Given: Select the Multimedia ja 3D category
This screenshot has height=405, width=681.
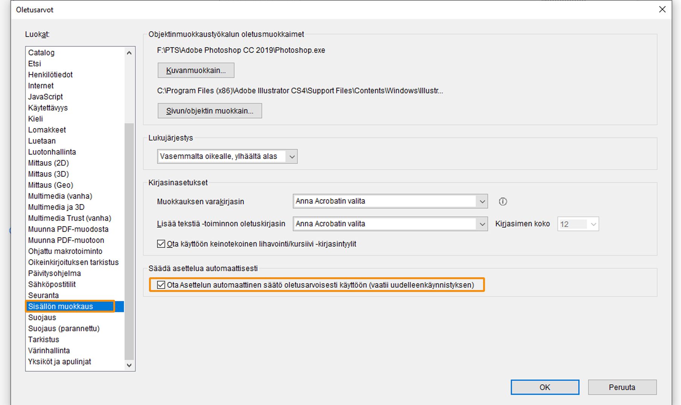Looking at the screenshot, I should click(57, 207).
